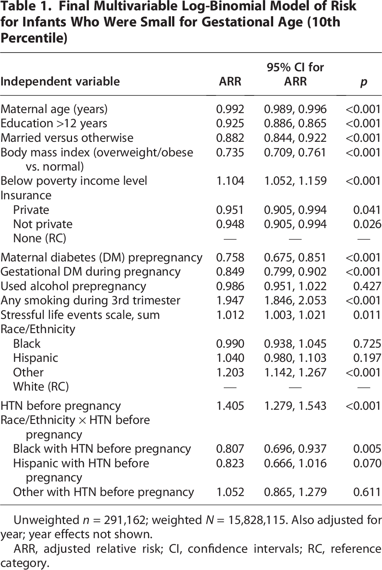The height and width of the screenshot is (570, 382).
Task: Click ARR value 0.925 for Education
Action: 230,123
